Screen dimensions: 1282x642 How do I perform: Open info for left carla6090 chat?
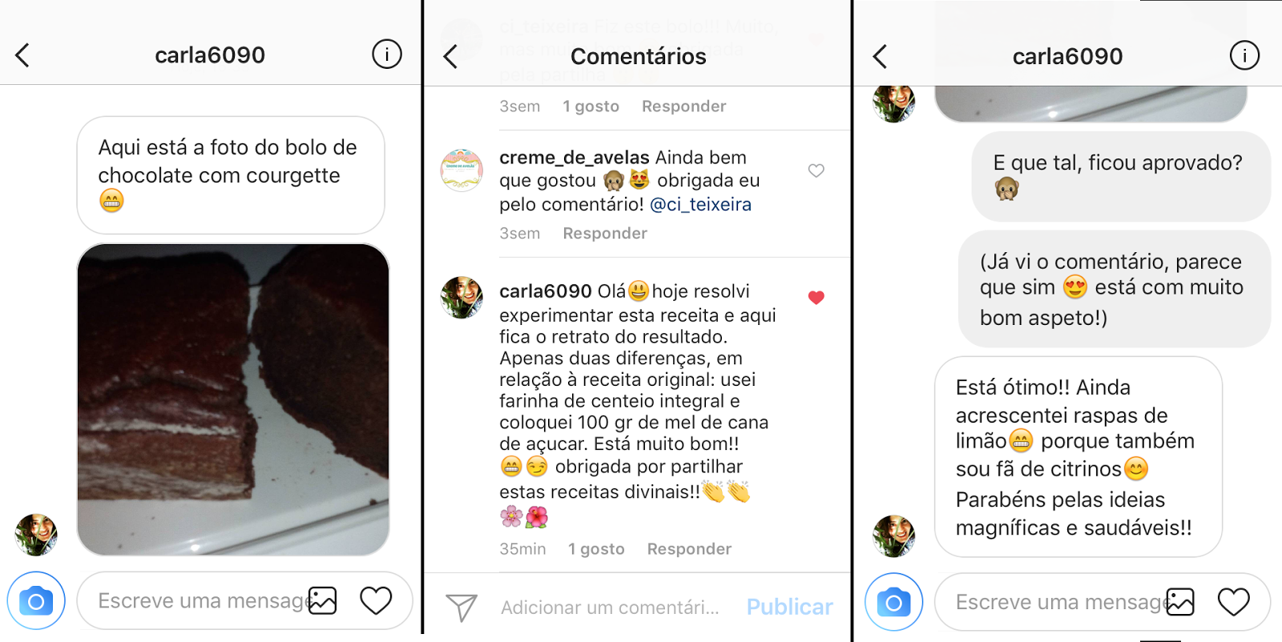tap(386, 54)
